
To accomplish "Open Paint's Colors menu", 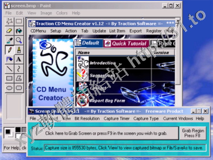I will (62, 13).
